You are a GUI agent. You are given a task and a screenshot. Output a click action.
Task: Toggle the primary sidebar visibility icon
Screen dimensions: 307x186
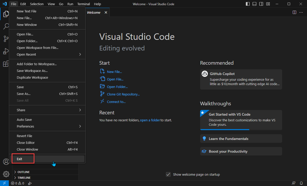pyautogui.click(x=247, y=4)
